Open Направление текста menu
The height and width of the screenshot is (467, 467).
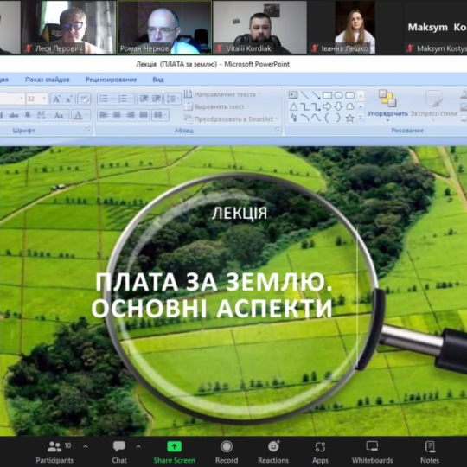click(222, 94)
